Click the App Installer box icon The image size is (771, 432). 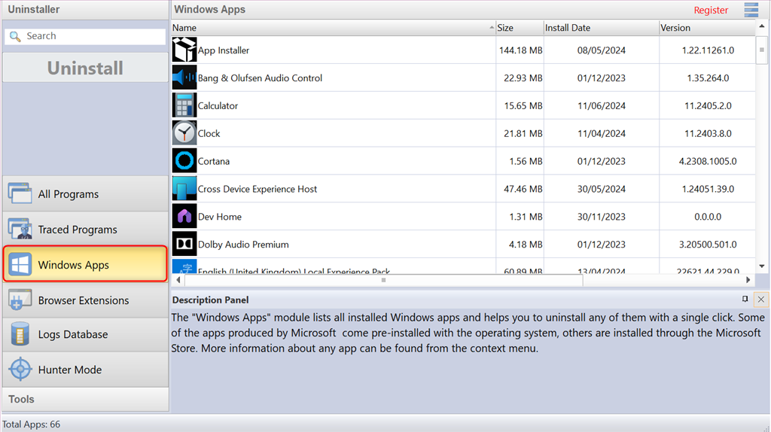click(184, 50)
